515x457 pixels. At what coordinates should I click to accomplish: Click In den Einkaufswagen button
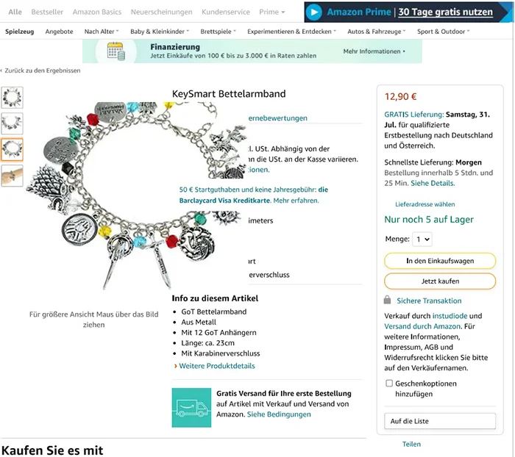[x=440, y=261]
